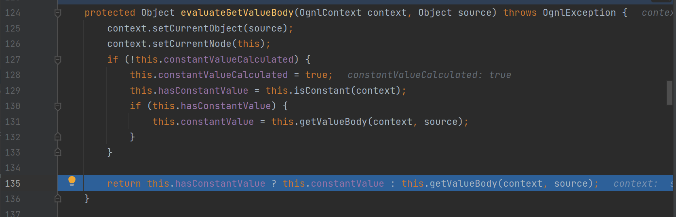Click line number 128 in the gutter
This screenshot has height=217, width=676.
click(13, 75)
